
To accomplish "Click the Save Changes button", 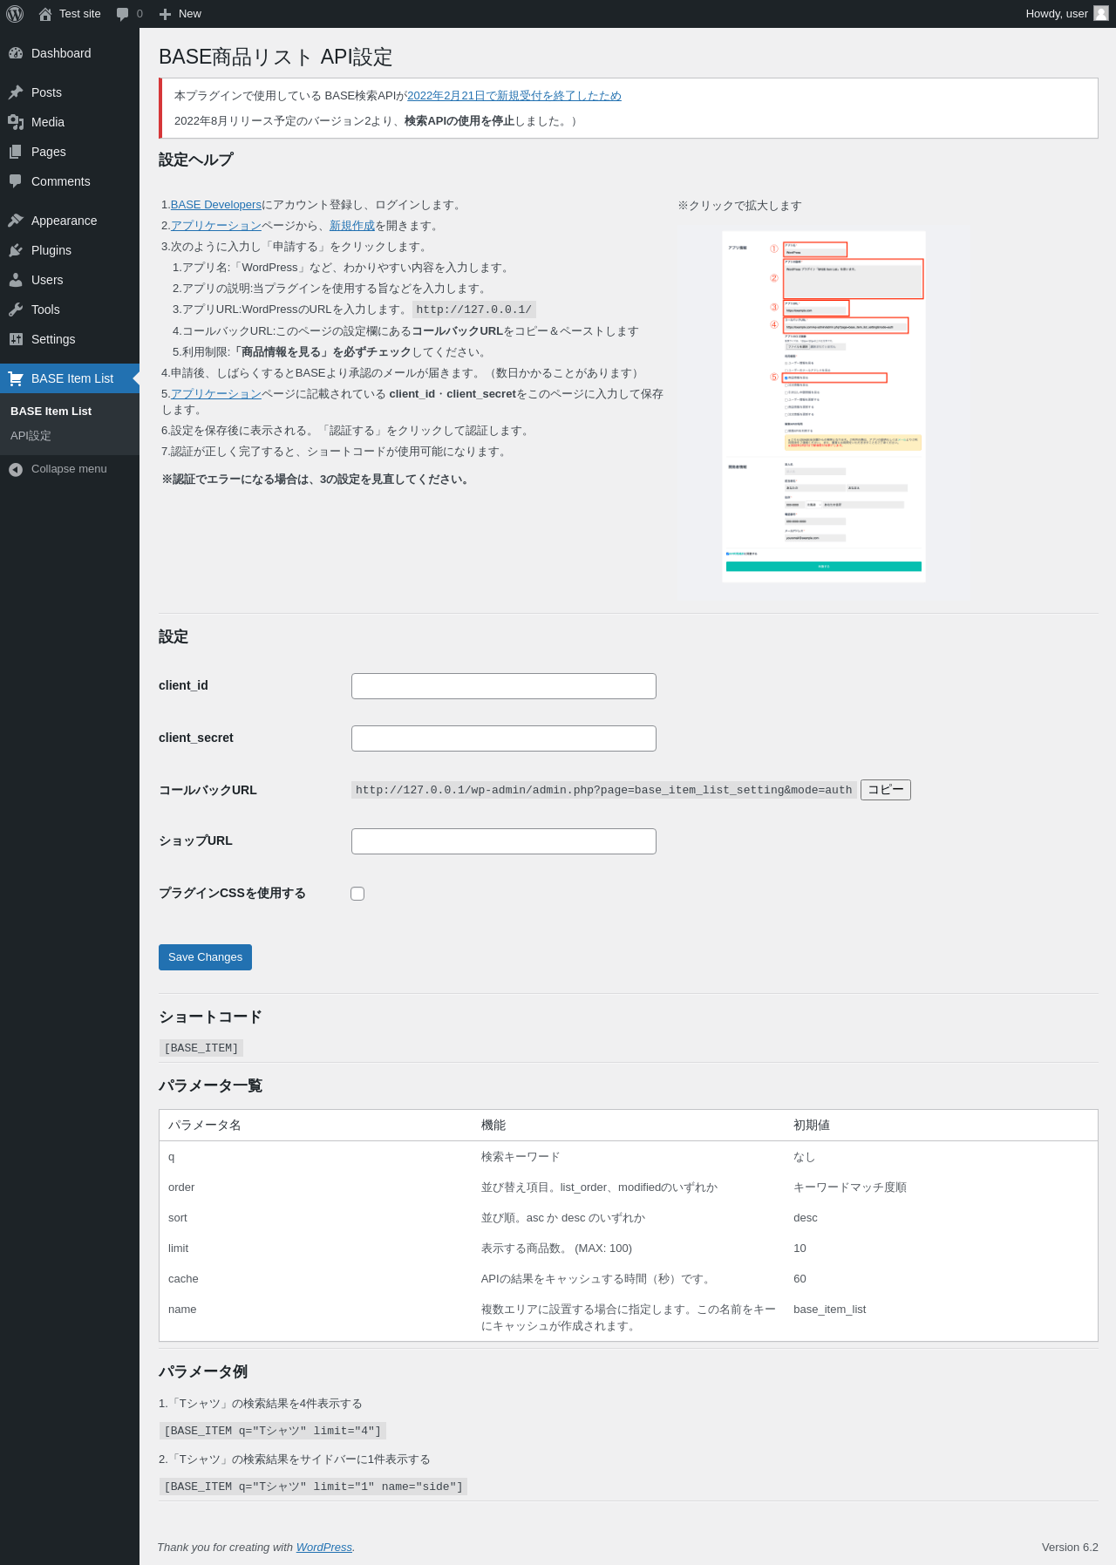I will pyautogui.click(x=205, y=957).
